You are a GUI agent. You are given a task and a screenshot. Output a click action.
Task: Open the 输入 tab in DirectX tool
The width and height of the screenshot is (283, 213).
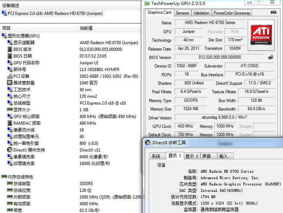(x=225, y=156)
